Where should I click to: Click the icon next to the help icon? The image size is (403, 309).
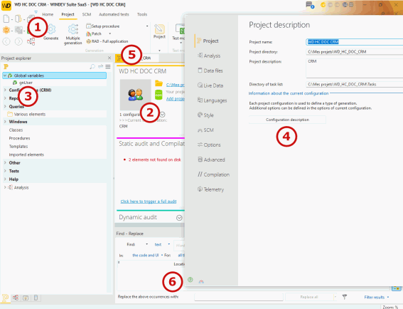click(201, 281)
